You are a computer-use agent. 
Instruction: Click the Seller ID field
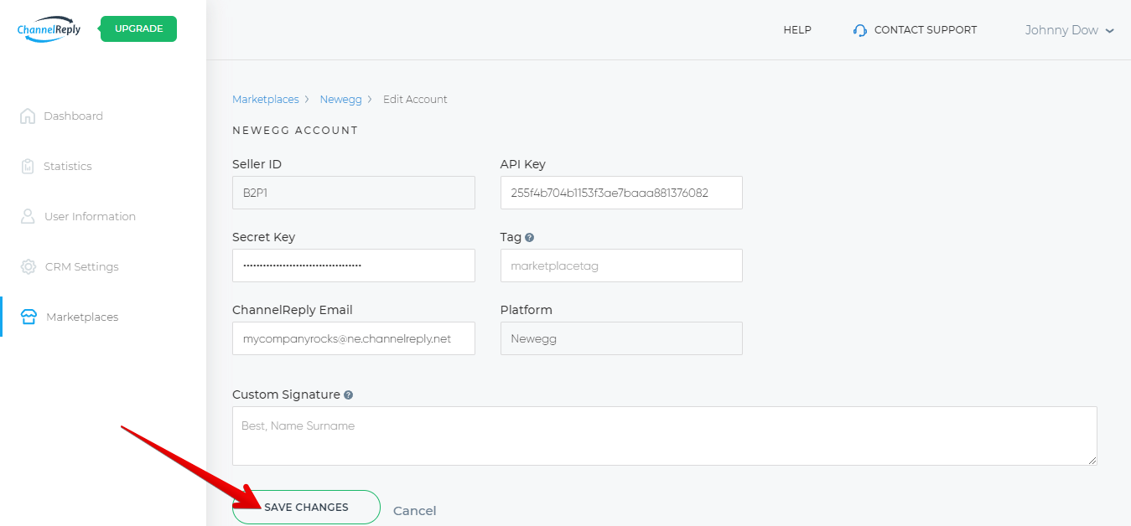click(x=353, y=193)
